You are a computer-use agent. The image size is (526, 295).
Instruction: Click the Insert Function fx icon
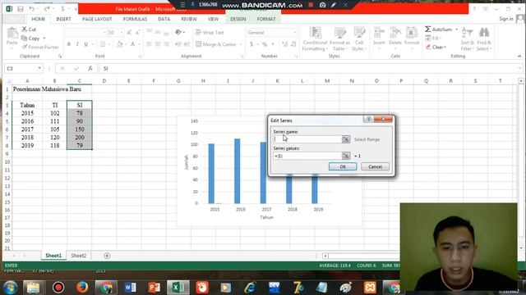coord(90,69)
